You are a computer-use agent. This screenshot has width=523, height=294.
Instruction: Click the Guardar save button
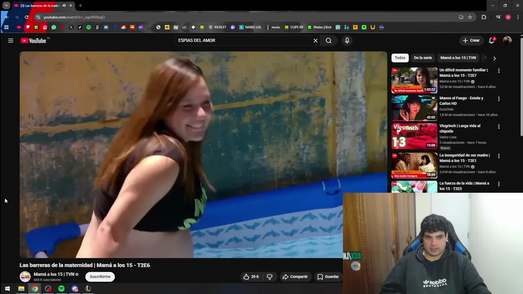pyautogui.click(x=328, y=276)
